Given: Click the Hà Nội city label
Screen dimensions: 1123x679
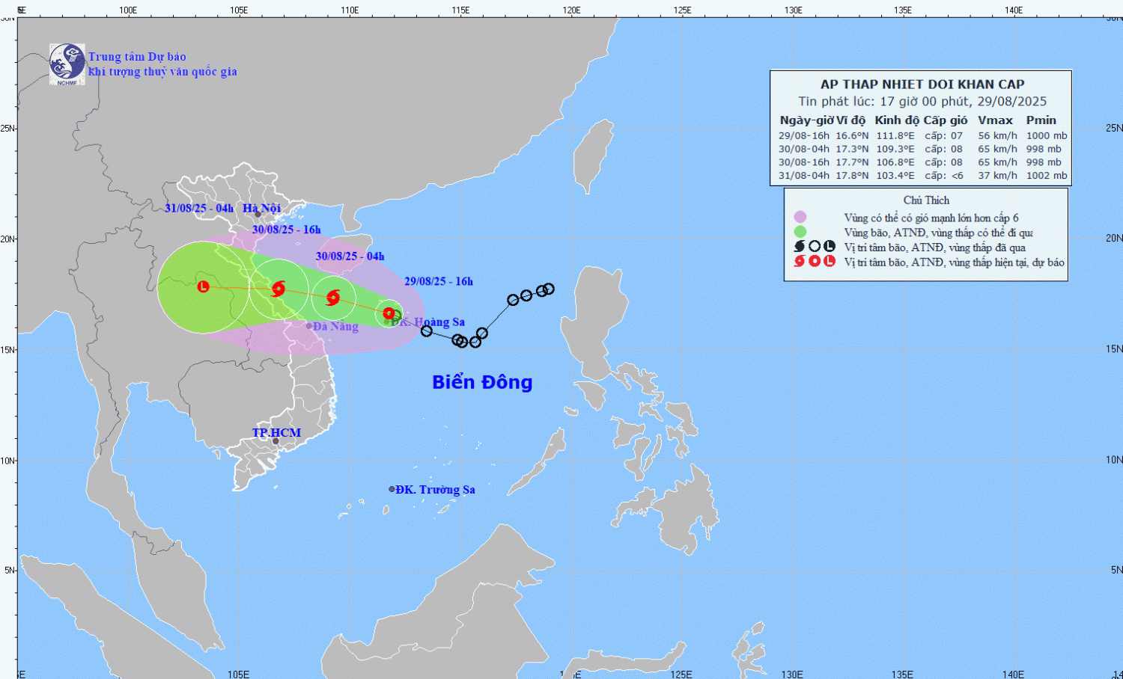Looking at the screenshot, I should click(262, 209).
